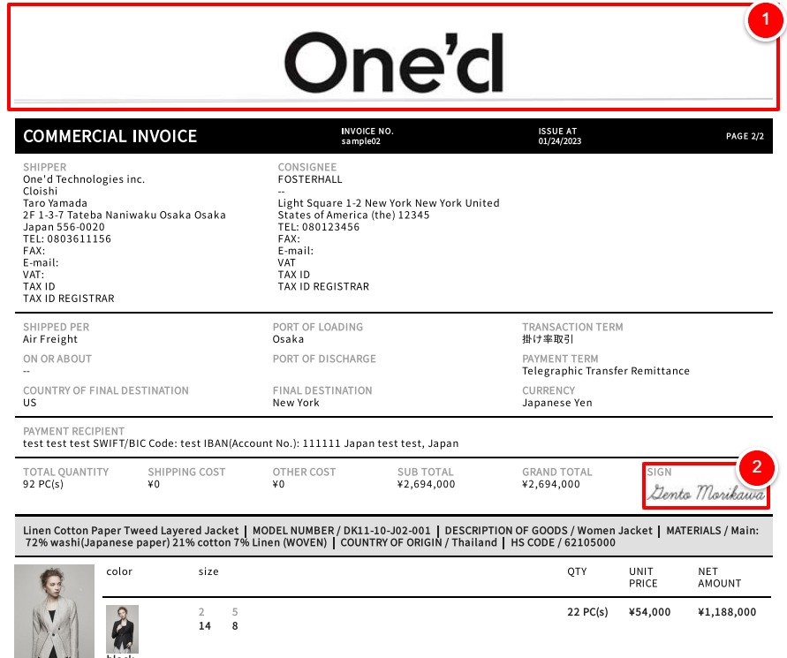Click the net amount ¥1,188,000
Screen dimensions: 787x658
click(x=727, y=612)
